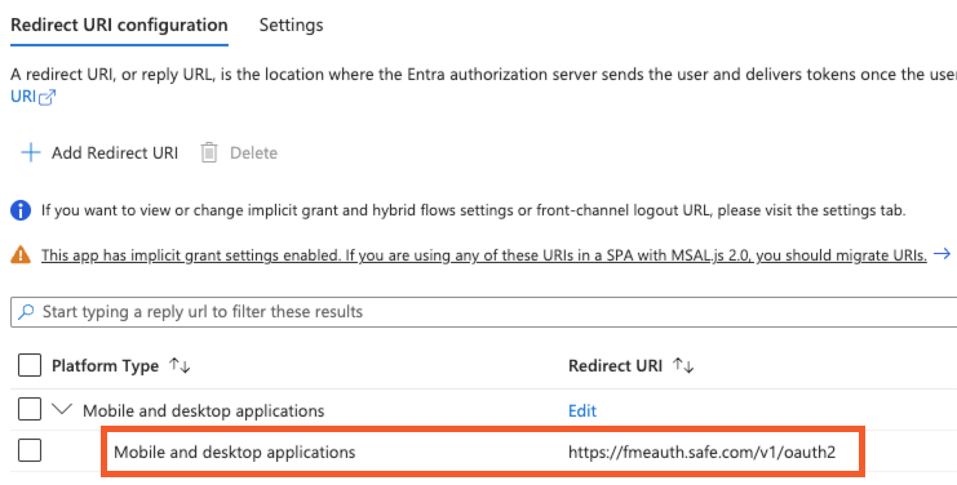Click the Edit link for mobile applications

[581, 411]
